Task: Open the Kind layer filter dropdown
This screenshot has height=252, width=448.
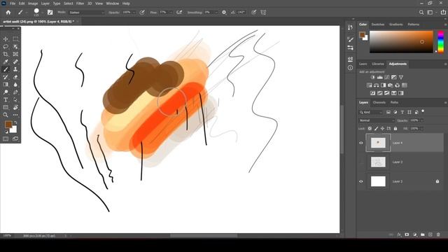Action: [370, 112]
